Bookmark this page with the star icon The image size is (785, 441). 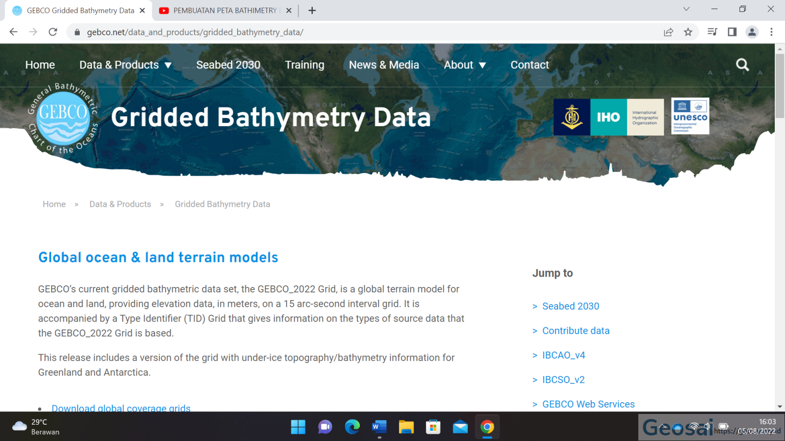pos(688,32)
